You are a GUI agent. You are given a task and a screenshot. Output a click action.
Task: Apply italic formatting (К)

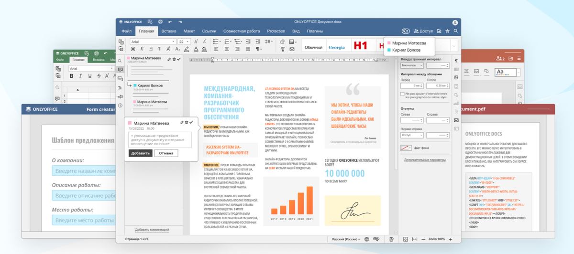click(142, 49)
